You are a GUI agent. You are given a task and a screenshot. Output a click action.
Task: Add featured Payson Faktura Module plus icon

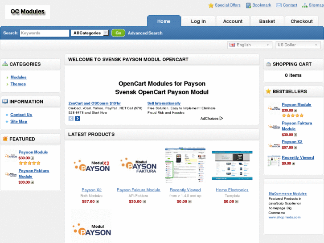[x=32, y=182]
